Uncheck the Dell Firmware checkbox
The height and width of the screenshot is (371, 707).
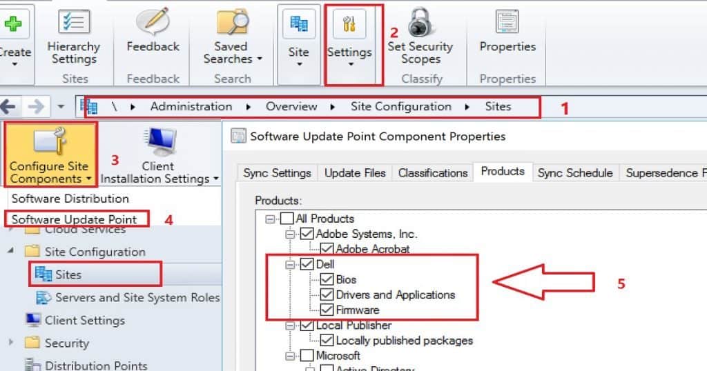[327, 310]
